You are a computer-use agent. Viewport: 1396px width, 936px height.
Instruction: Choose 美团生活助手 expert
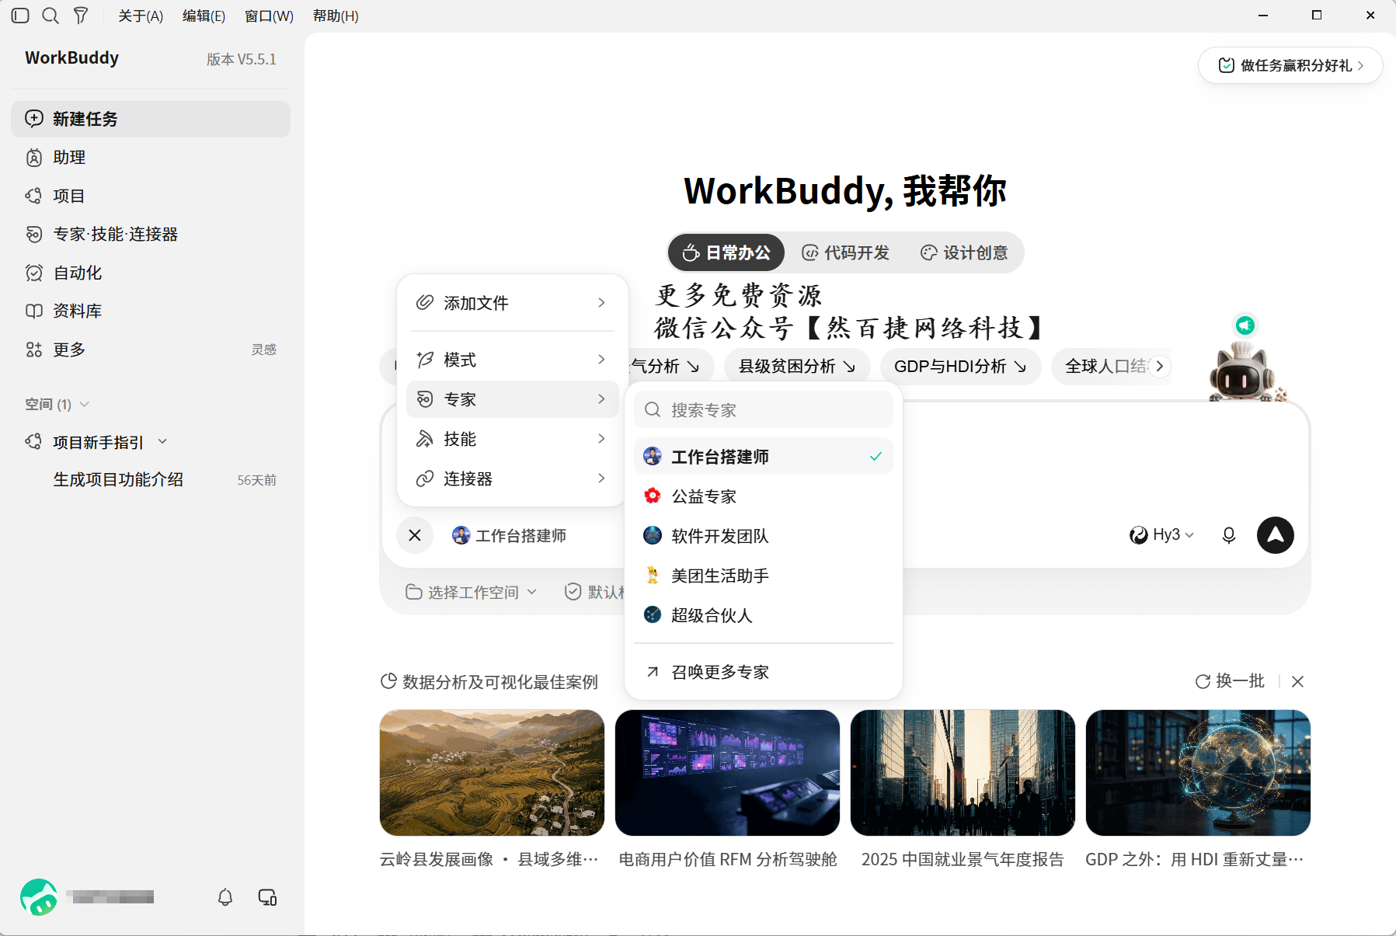[764, 576]
